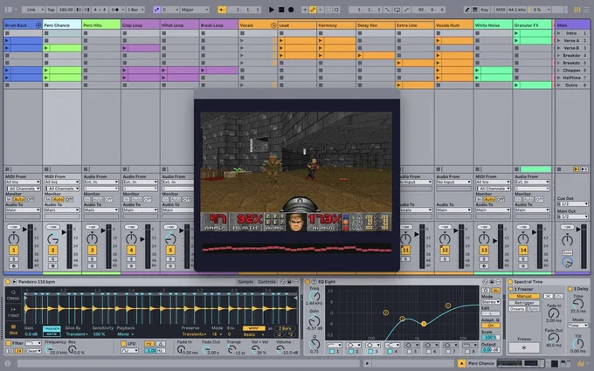This screenshot has width=594, height=371.
Task: Switch to the Simpler Sample tab
Action: coord(245,282)
